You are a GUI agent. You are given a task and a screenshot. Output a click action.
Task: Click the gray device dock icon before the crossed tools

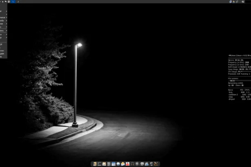pos(151,164)
